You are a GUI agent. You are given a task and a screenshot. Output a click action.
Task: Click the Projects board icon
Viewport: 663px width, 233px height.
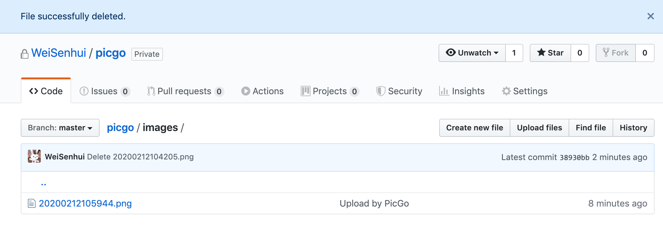click(x=305, y=91)
